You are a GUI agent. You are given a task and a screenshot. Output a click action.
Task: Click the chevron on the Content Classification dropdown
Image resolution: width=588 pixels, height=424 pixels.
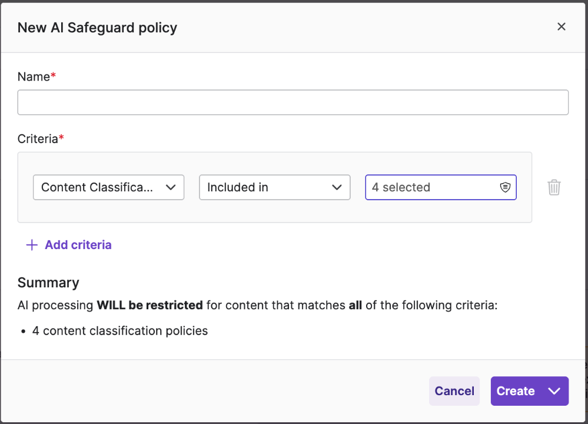[171, 187]
